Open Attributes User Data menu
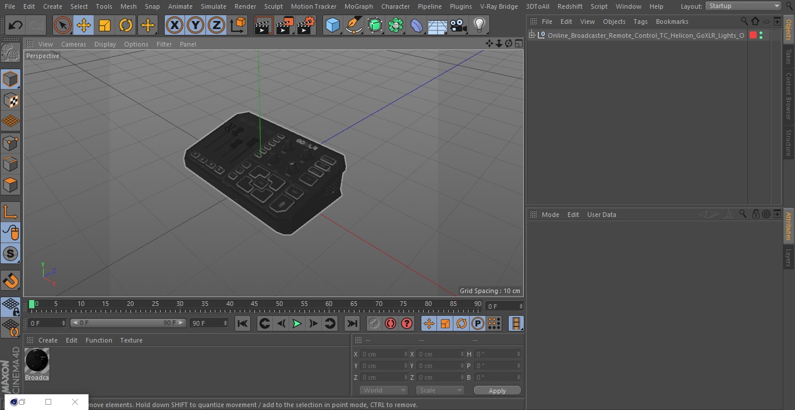The width and height of the screenshot is (795, 410). click(601, 215)
